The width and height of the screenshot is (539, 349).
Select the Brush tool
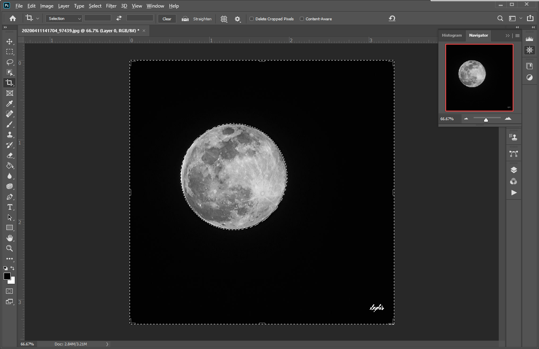pyautogui.click(x=10, y=124)
